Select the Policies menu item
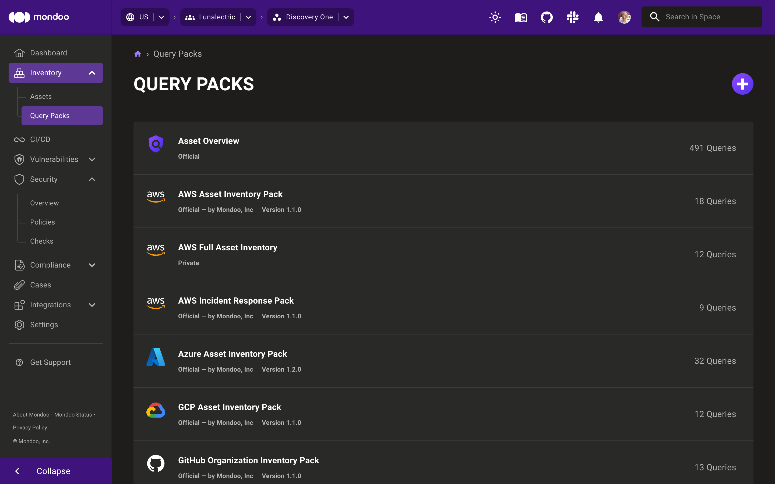The height and width of the screenshot is (484, 775). tap(43, 222)
